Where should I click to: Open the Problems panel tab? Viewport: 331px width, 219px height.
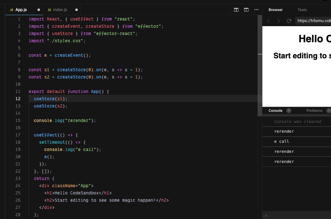click(x=314, y=111)
